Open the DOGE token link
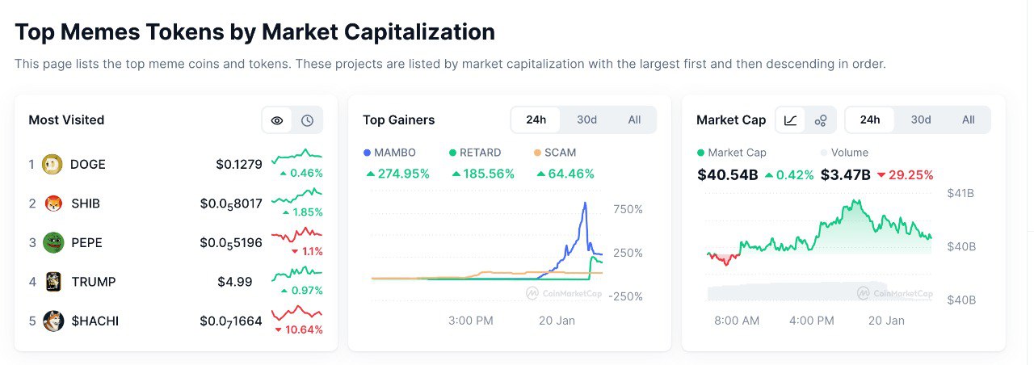Viewport: 1034px width, 365px height. click(88, 164)
